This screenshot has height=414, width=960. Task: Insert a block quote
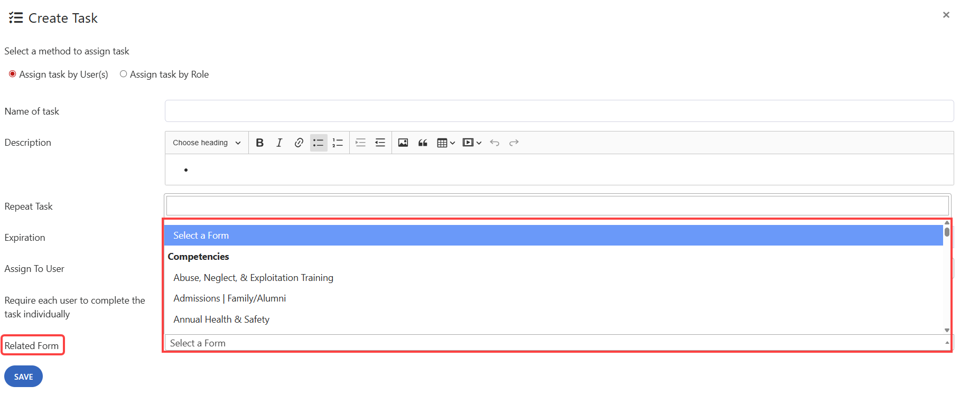click(x=423, y=143)
